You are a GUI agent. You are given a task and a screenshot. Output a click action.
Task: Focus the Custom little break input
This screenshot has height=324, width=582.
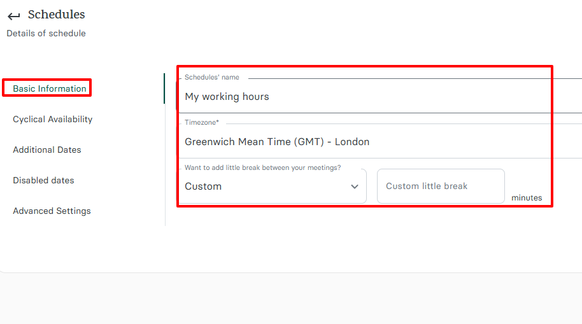click(x=441, y=187)
